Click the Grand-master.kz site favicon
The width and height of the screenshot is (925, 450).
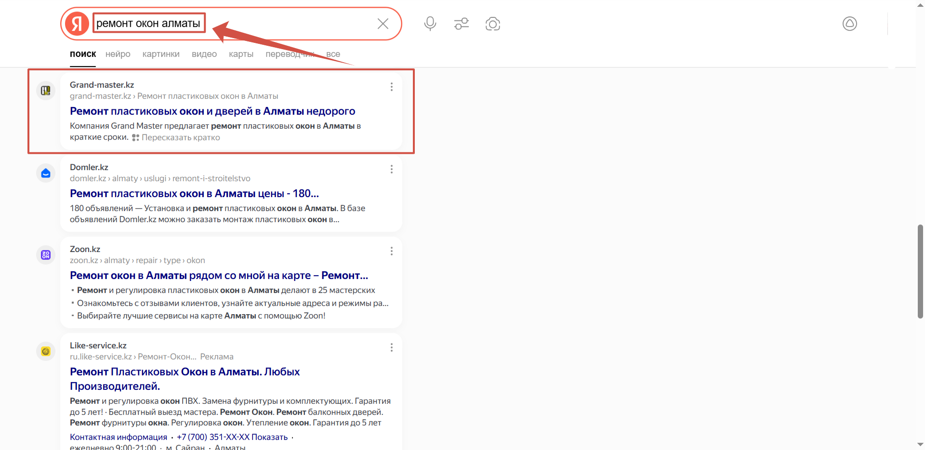click(46, 91)
